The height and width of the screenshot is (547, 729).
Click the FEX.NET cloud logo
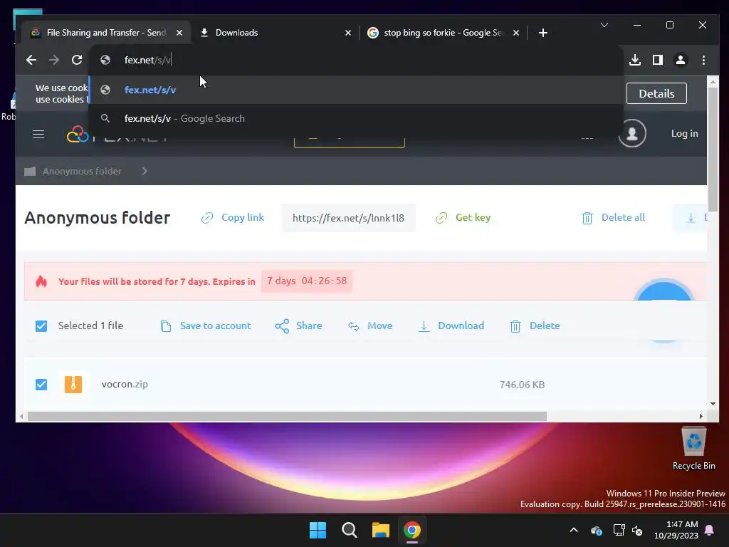[78, 135]
